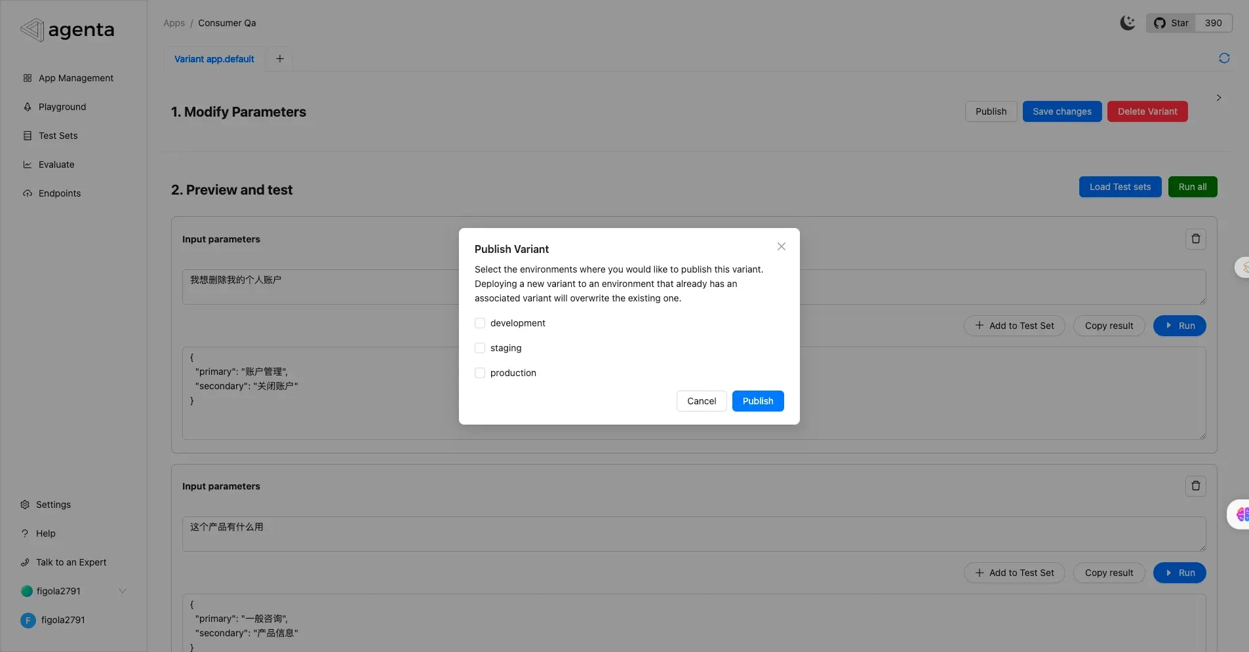This screenshot has height=652, width=1249.
Task: Toggle dark mode moon icon
Action: click(x=1127, y=23)
